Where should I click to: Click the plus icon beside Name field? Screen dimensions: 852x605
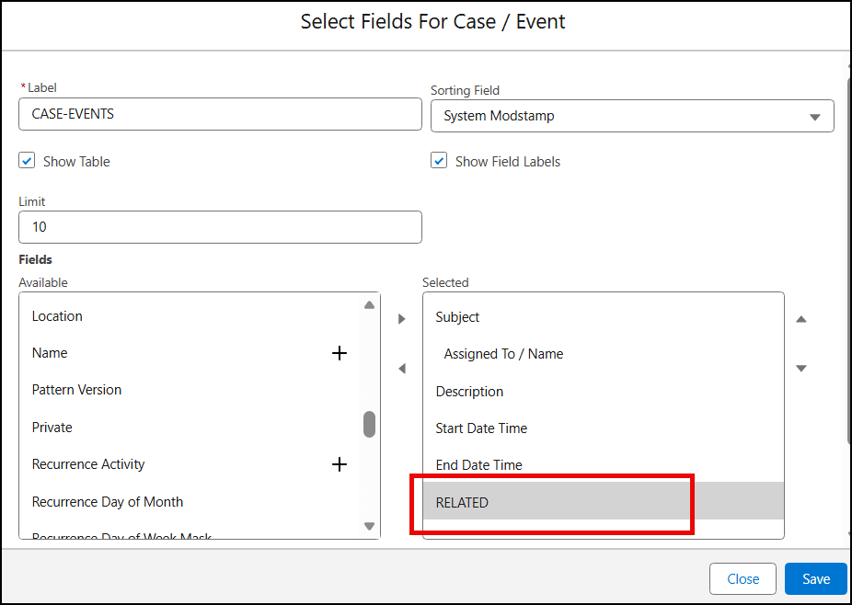[x=340, y=353]
